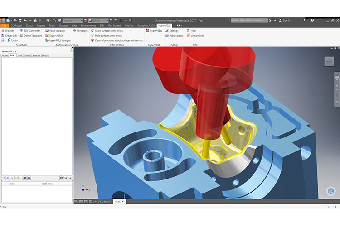This screenshot has width=340, height=226.
Task: Click Export OMX
Action: click(x=54, y=35)
